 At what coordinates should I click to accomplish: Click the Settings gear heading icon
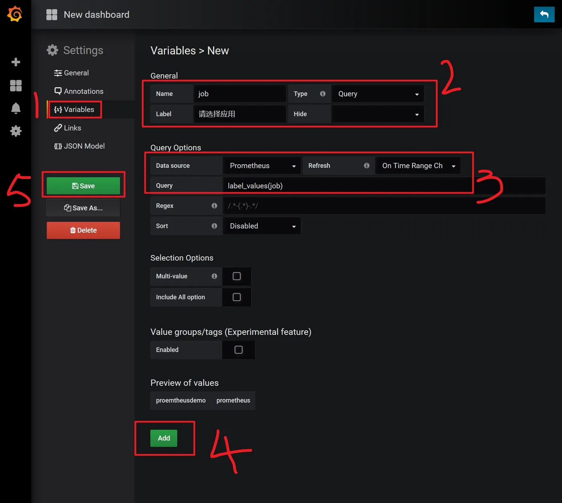52,50
